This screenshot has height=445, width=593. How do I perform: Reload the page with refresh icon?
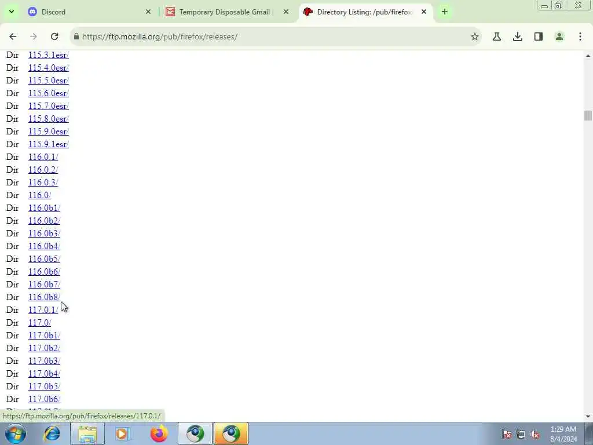[54, 37]
